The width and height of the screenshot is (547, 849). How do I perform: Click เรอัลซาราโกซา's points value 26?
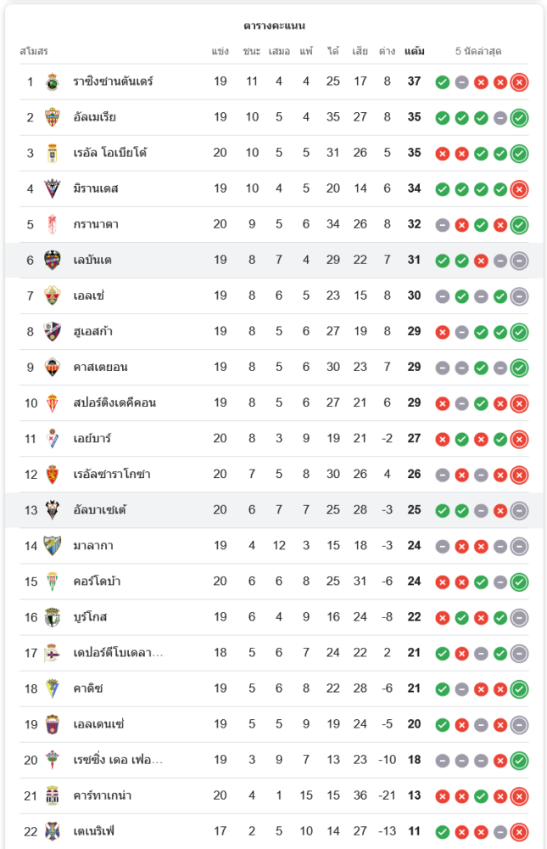pyautogui.click(x=414, y=475)
